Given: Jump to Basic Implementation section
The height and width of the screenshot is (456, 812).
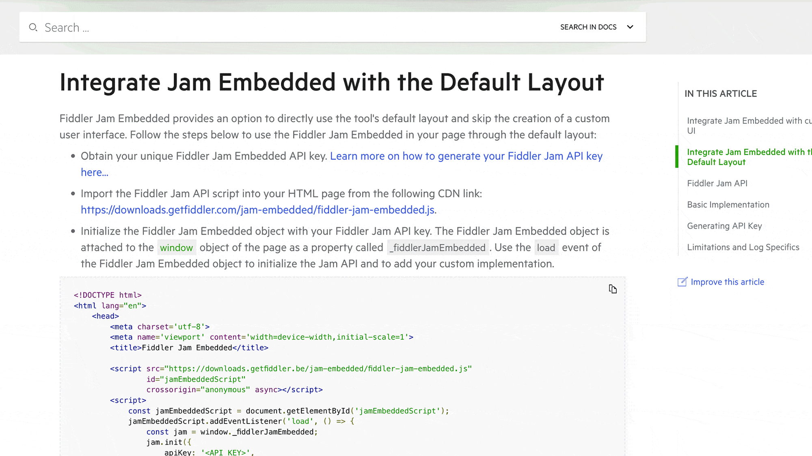Looking at the screenshot, I should click(x=728, y=205).
